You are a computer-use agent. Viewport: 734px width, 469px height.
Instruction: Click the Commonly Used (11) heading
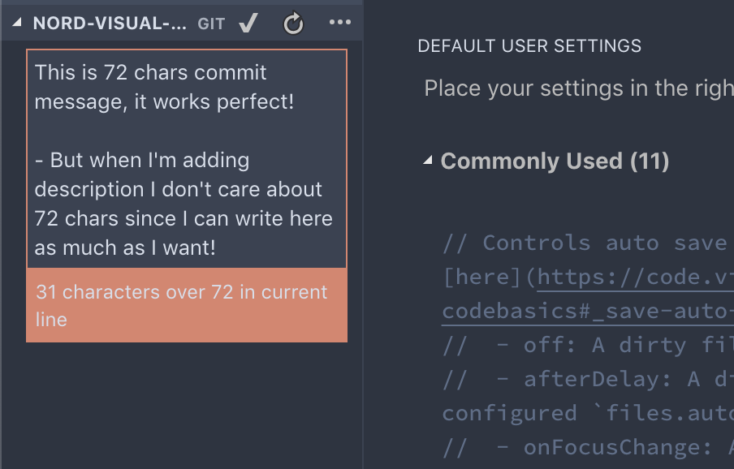coord(555,161)
